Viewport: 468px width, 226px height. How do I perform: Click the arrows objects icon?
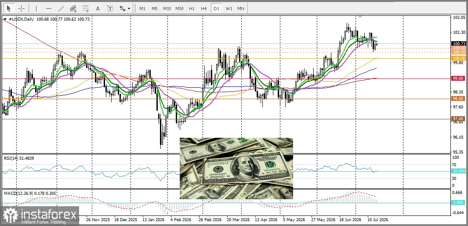pyautogui.click(x=122, y=8)
